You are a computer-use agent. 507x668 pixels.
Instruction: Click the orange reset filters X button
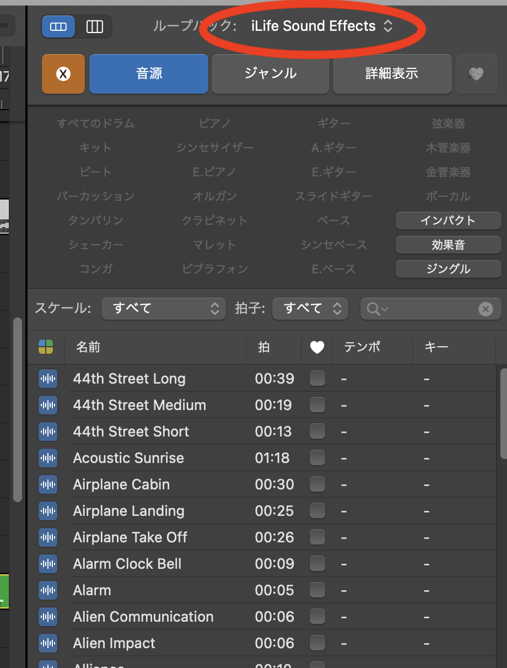[x=63, y=74]
